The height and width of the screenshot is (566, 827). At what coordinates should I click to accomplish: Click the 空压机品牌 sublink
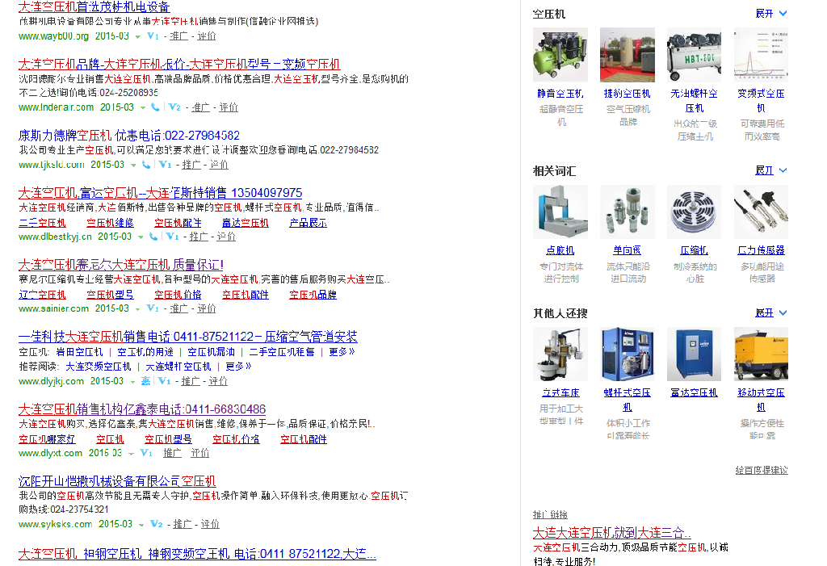[x=313, y=295]
